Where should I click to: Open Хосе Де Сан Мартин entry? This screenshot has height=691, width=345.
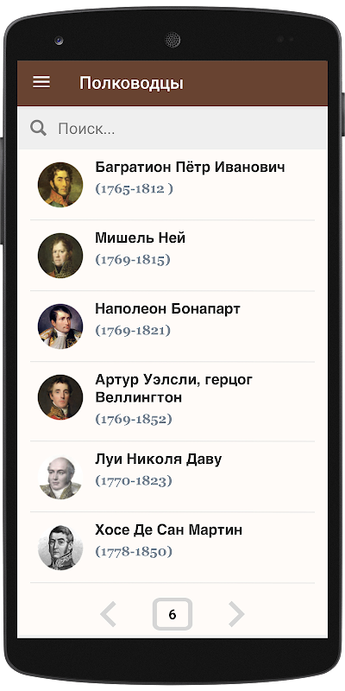coord(172,548)
